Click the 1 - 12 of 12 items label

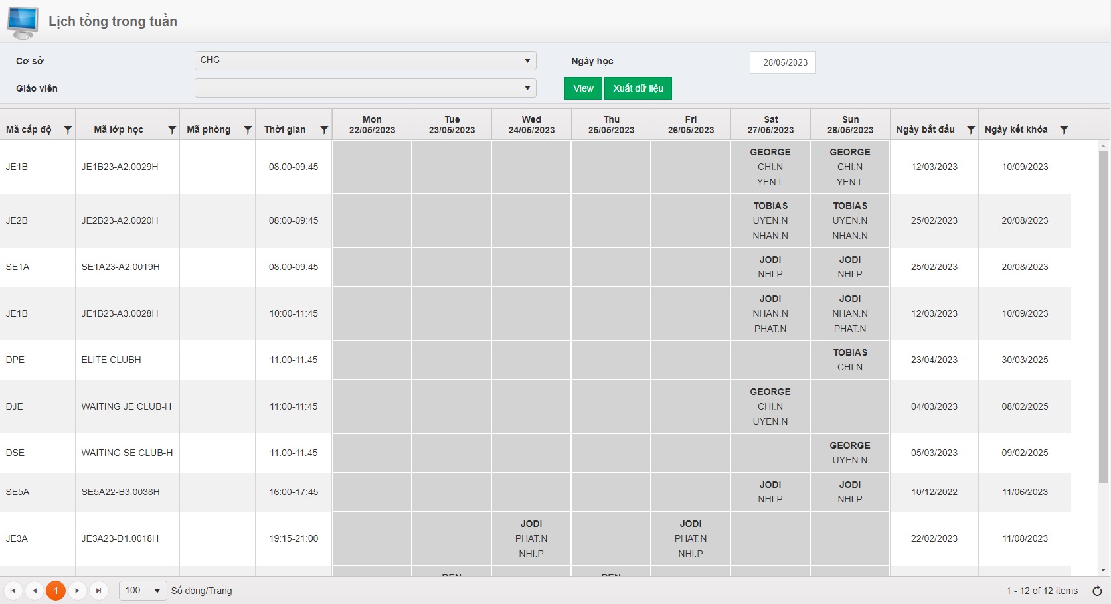point(1042,591)
